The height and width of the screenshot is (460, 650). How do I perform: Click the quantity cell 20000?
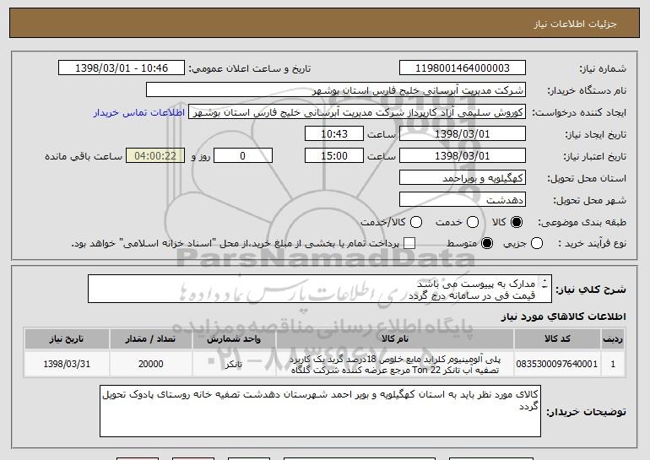coord(150,365)
